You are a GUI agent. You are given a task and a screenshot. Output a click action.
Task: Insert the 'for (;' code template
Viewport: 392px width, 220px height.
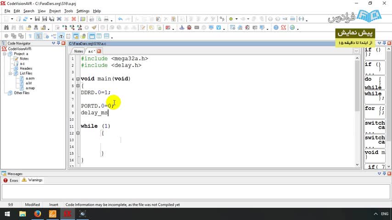tap(375, 111)
